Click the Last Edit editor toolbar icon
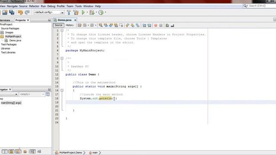Screen dimensions: 276x155 coord(79,25)
